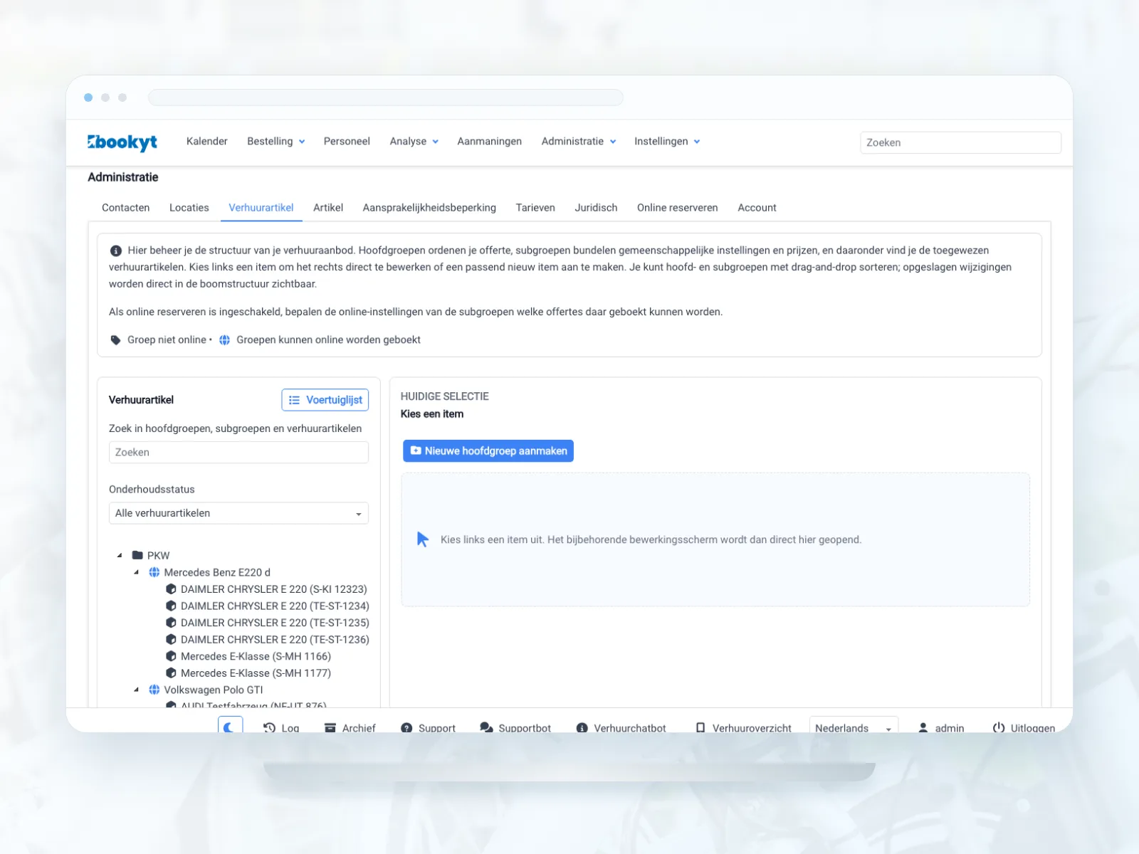Click cube icon for DAIMLER CHRYSLER E 220 (S-KI 12323)
The image size is (1139, 854).
click(171, 589)
